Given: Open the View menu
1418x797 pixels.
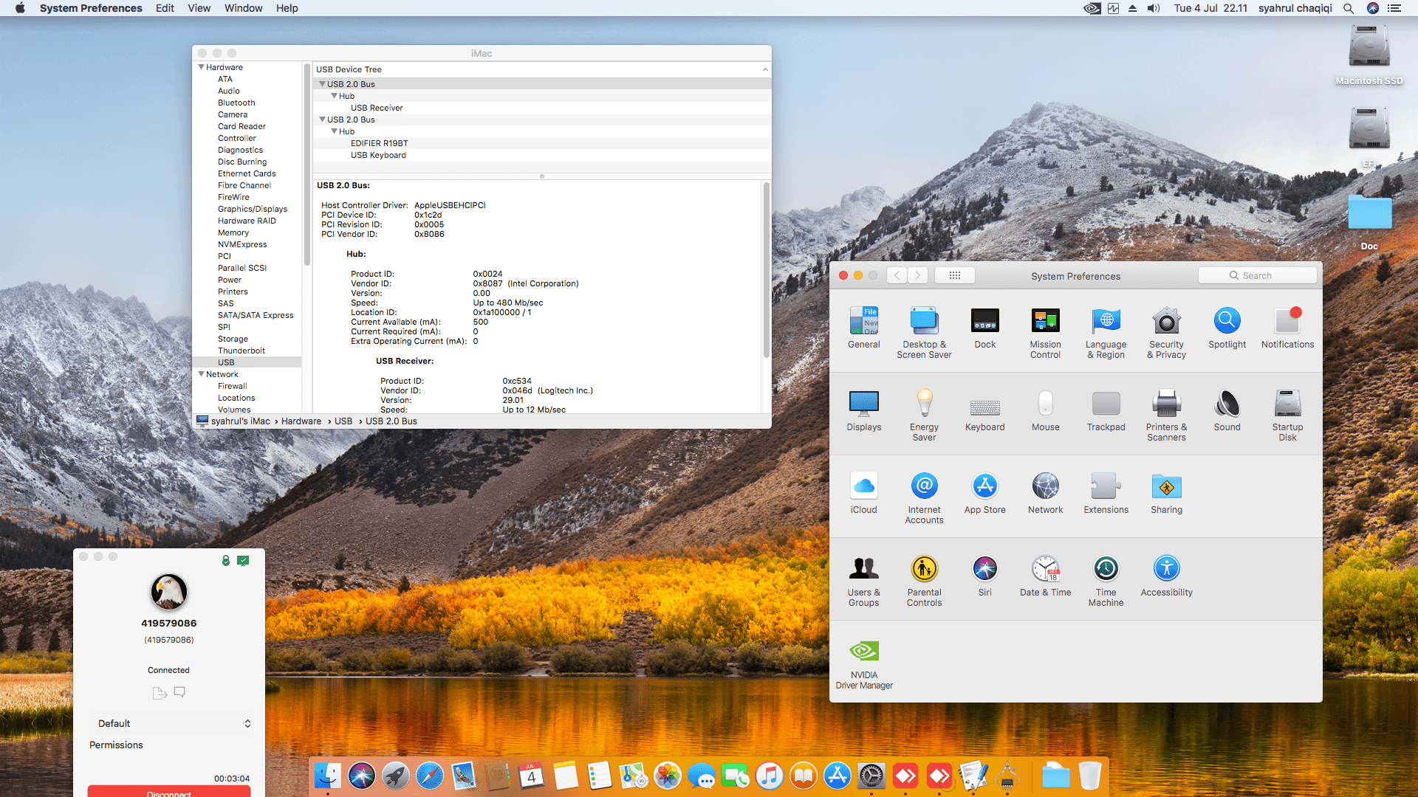Looking at the screenshot, I should click(x=199, y=8).
